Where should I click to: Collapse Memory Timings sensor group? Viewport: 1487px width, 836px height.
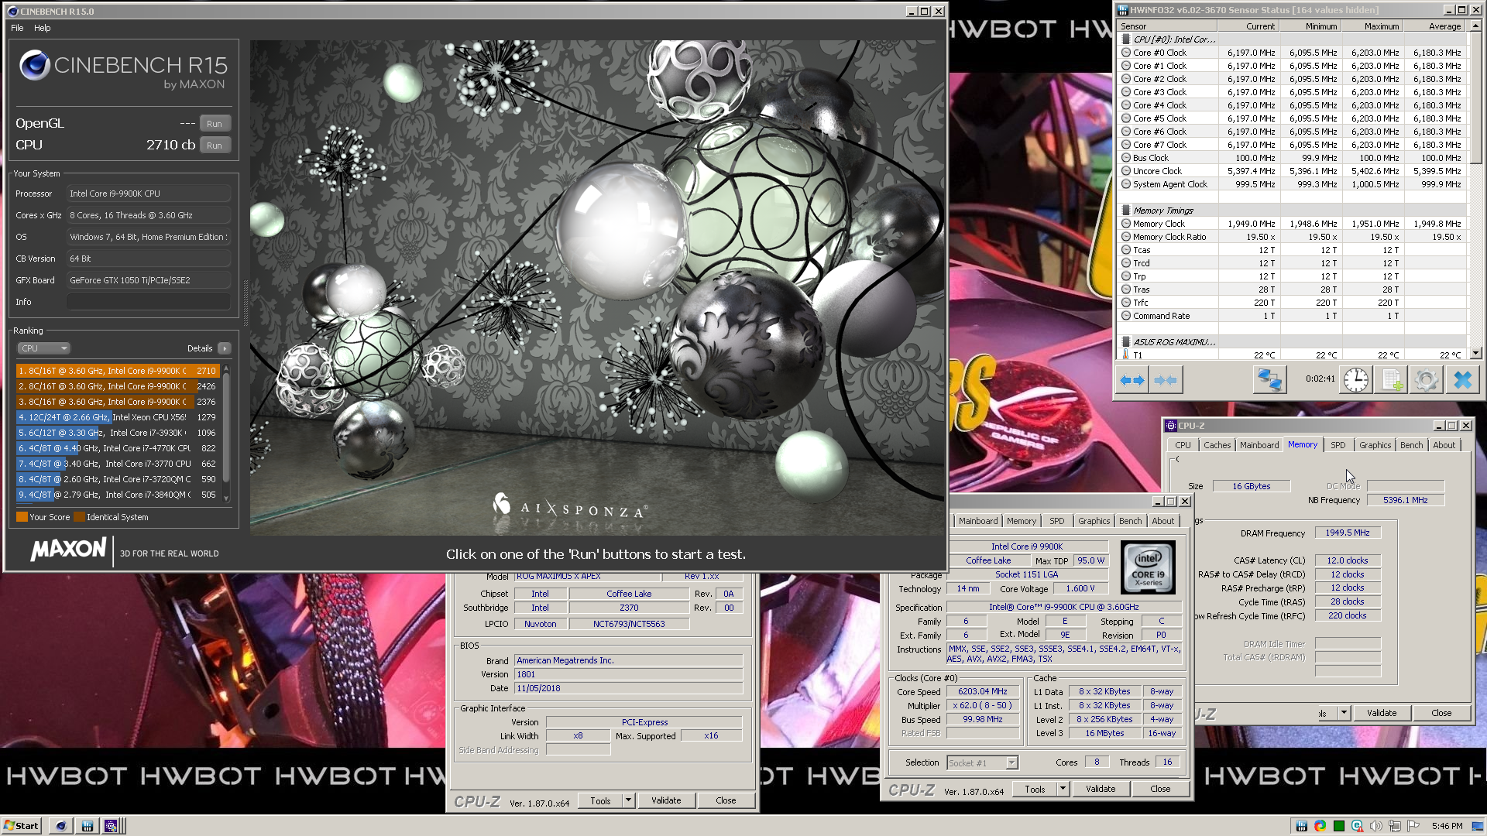click(x=1126, y=211)
